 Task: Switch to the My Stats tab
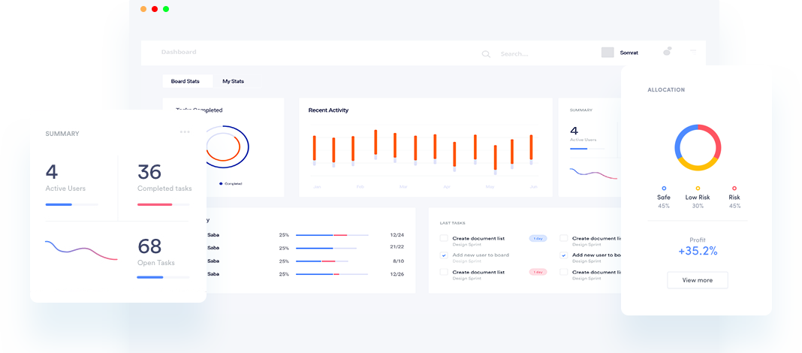(x=233, y=81)
